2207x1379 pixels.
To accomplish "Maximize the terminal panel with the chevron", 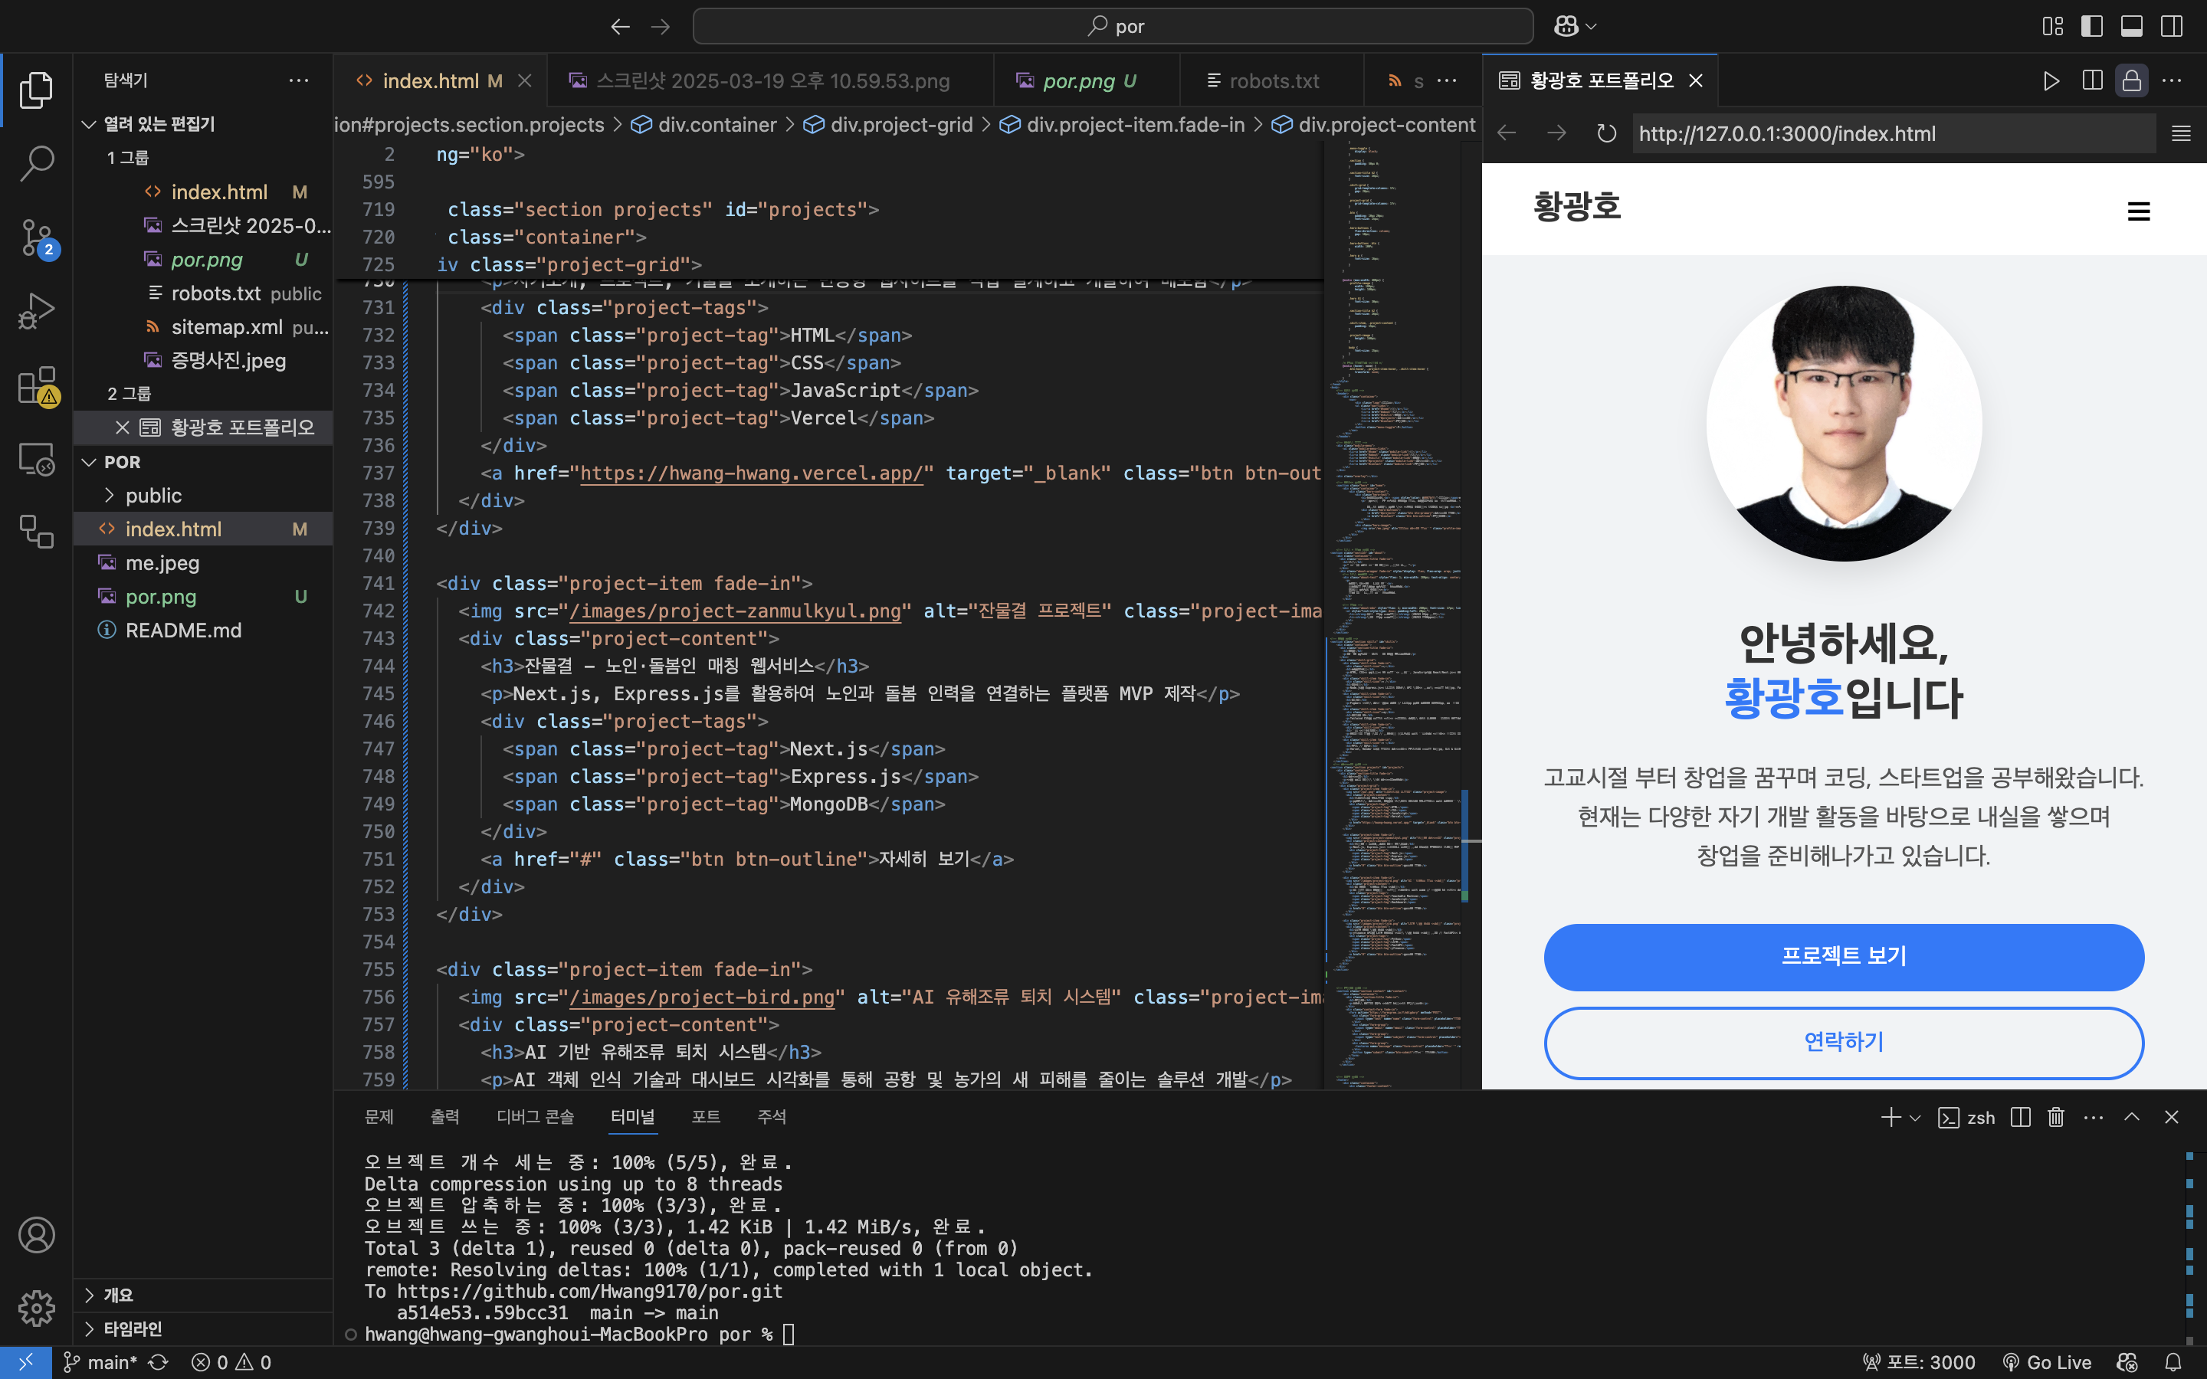I will pyautogui.click(x=2132, y=1117).
